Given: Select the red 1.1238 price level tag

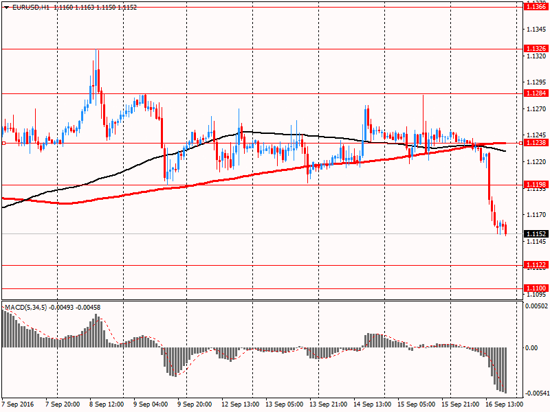Looking at the screenshot, I should [535, 143].
